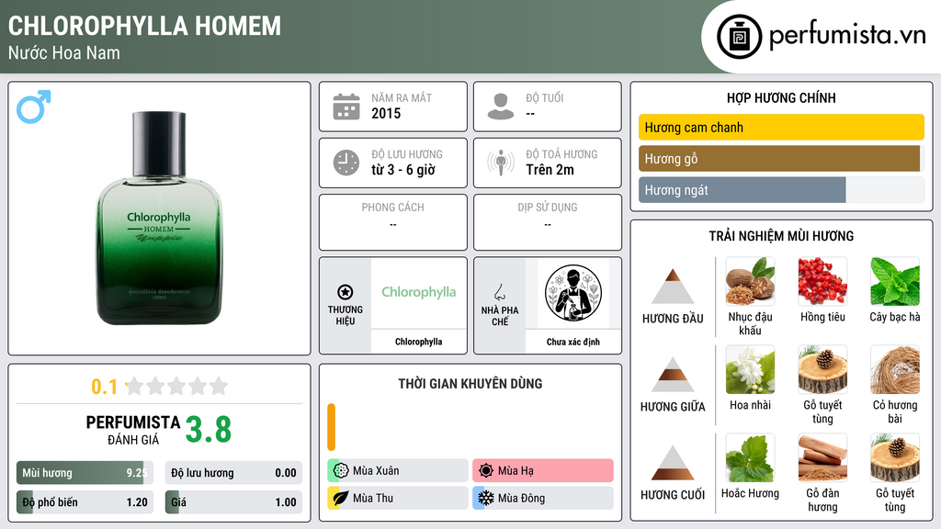941x529 pixels.
Task: Click the Trên 2m sillage value
Action: pyautogui.click(x=550, y=170)
